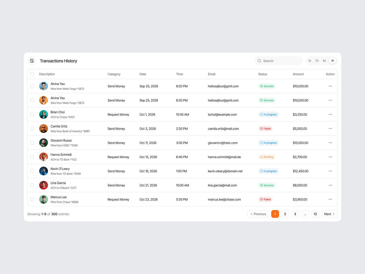Click the time 10:45 AM
Screen dimensions: 365x274
[x=182, y=114]
